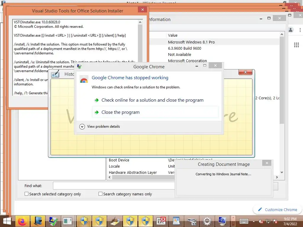Screen dimensions: 303x227
Task: Select the Not Available value
Action: [x=180, y=54]
